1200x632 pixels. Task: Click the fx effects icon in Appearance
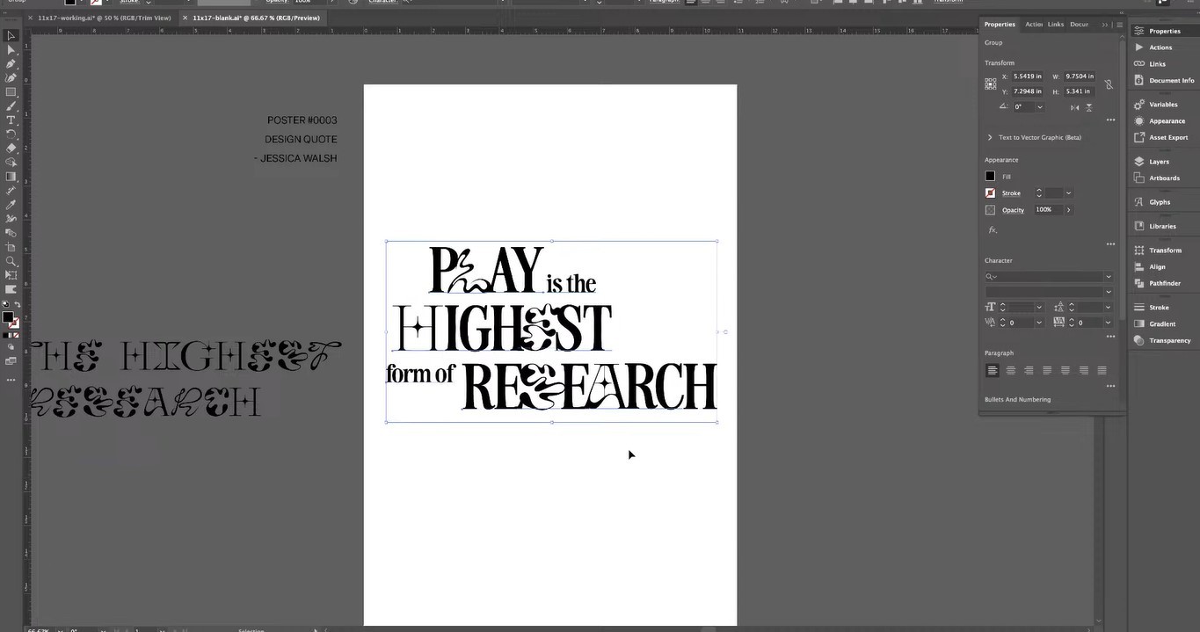pyautogui.click(x=993, y=229)
